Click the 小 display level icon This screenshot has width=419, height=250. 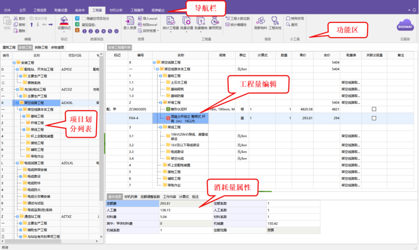[x=116, y=31]
